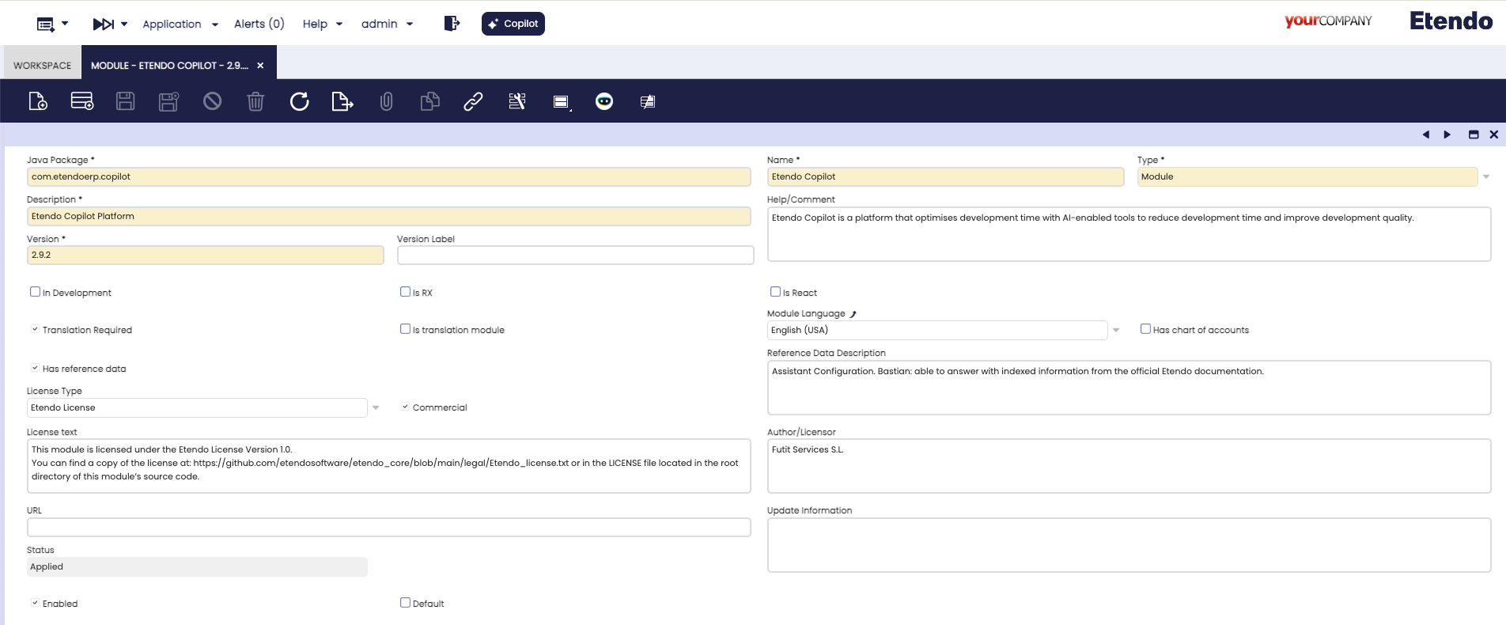Image resolution: width=1506 pixels, height=625 pixels.
Task: Click the new document icon in toolbar
Action: point(38,101)
